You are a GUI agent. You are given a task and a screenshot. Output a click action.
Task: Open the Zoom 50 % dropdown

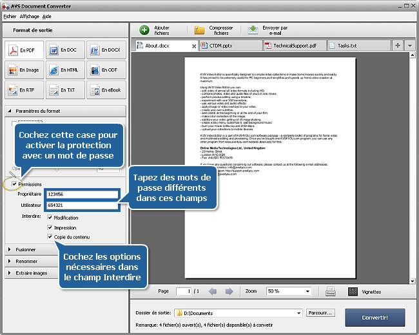coord(308,291)
